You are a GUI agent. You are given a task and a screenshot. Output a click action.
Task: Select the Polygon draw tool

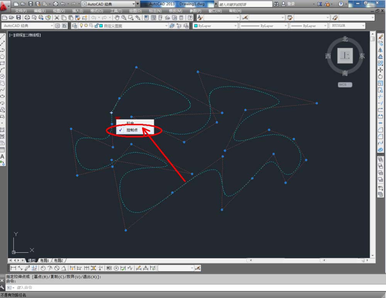point(2,56)
